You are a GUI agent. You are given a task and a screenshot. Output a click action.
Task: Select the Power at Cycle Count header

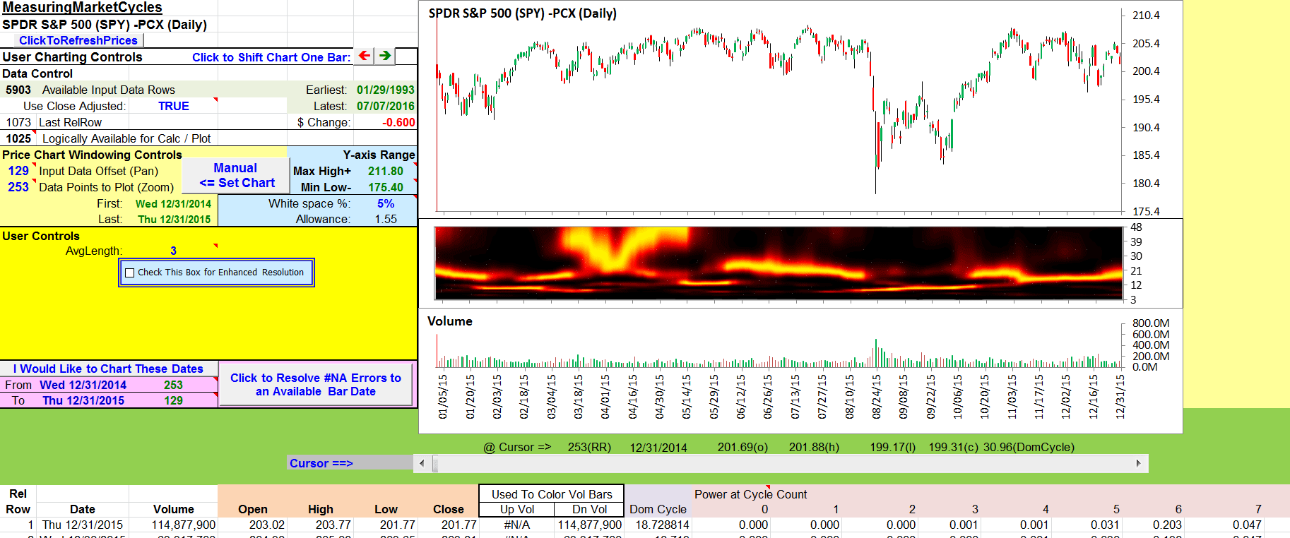(750, 494)
